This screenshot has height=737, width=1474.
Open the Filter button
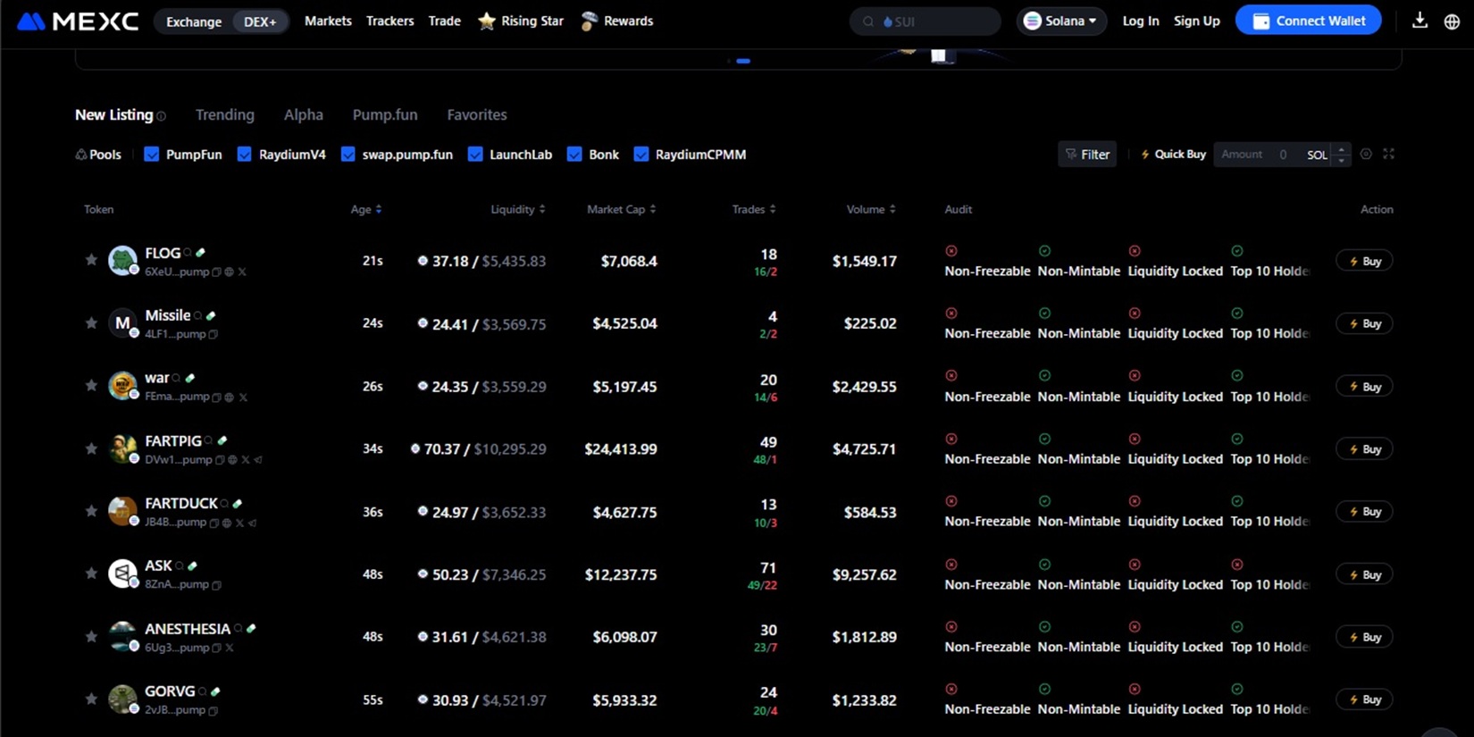click(1087, 155)
